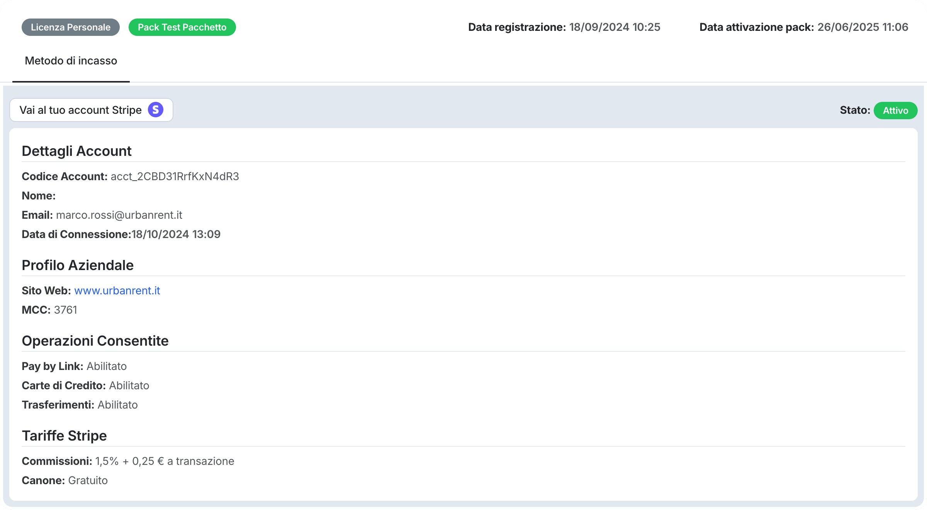This screenshot has height=510, width=927.
Task: Click the Data registrazione date value
Action: [615, 27]
